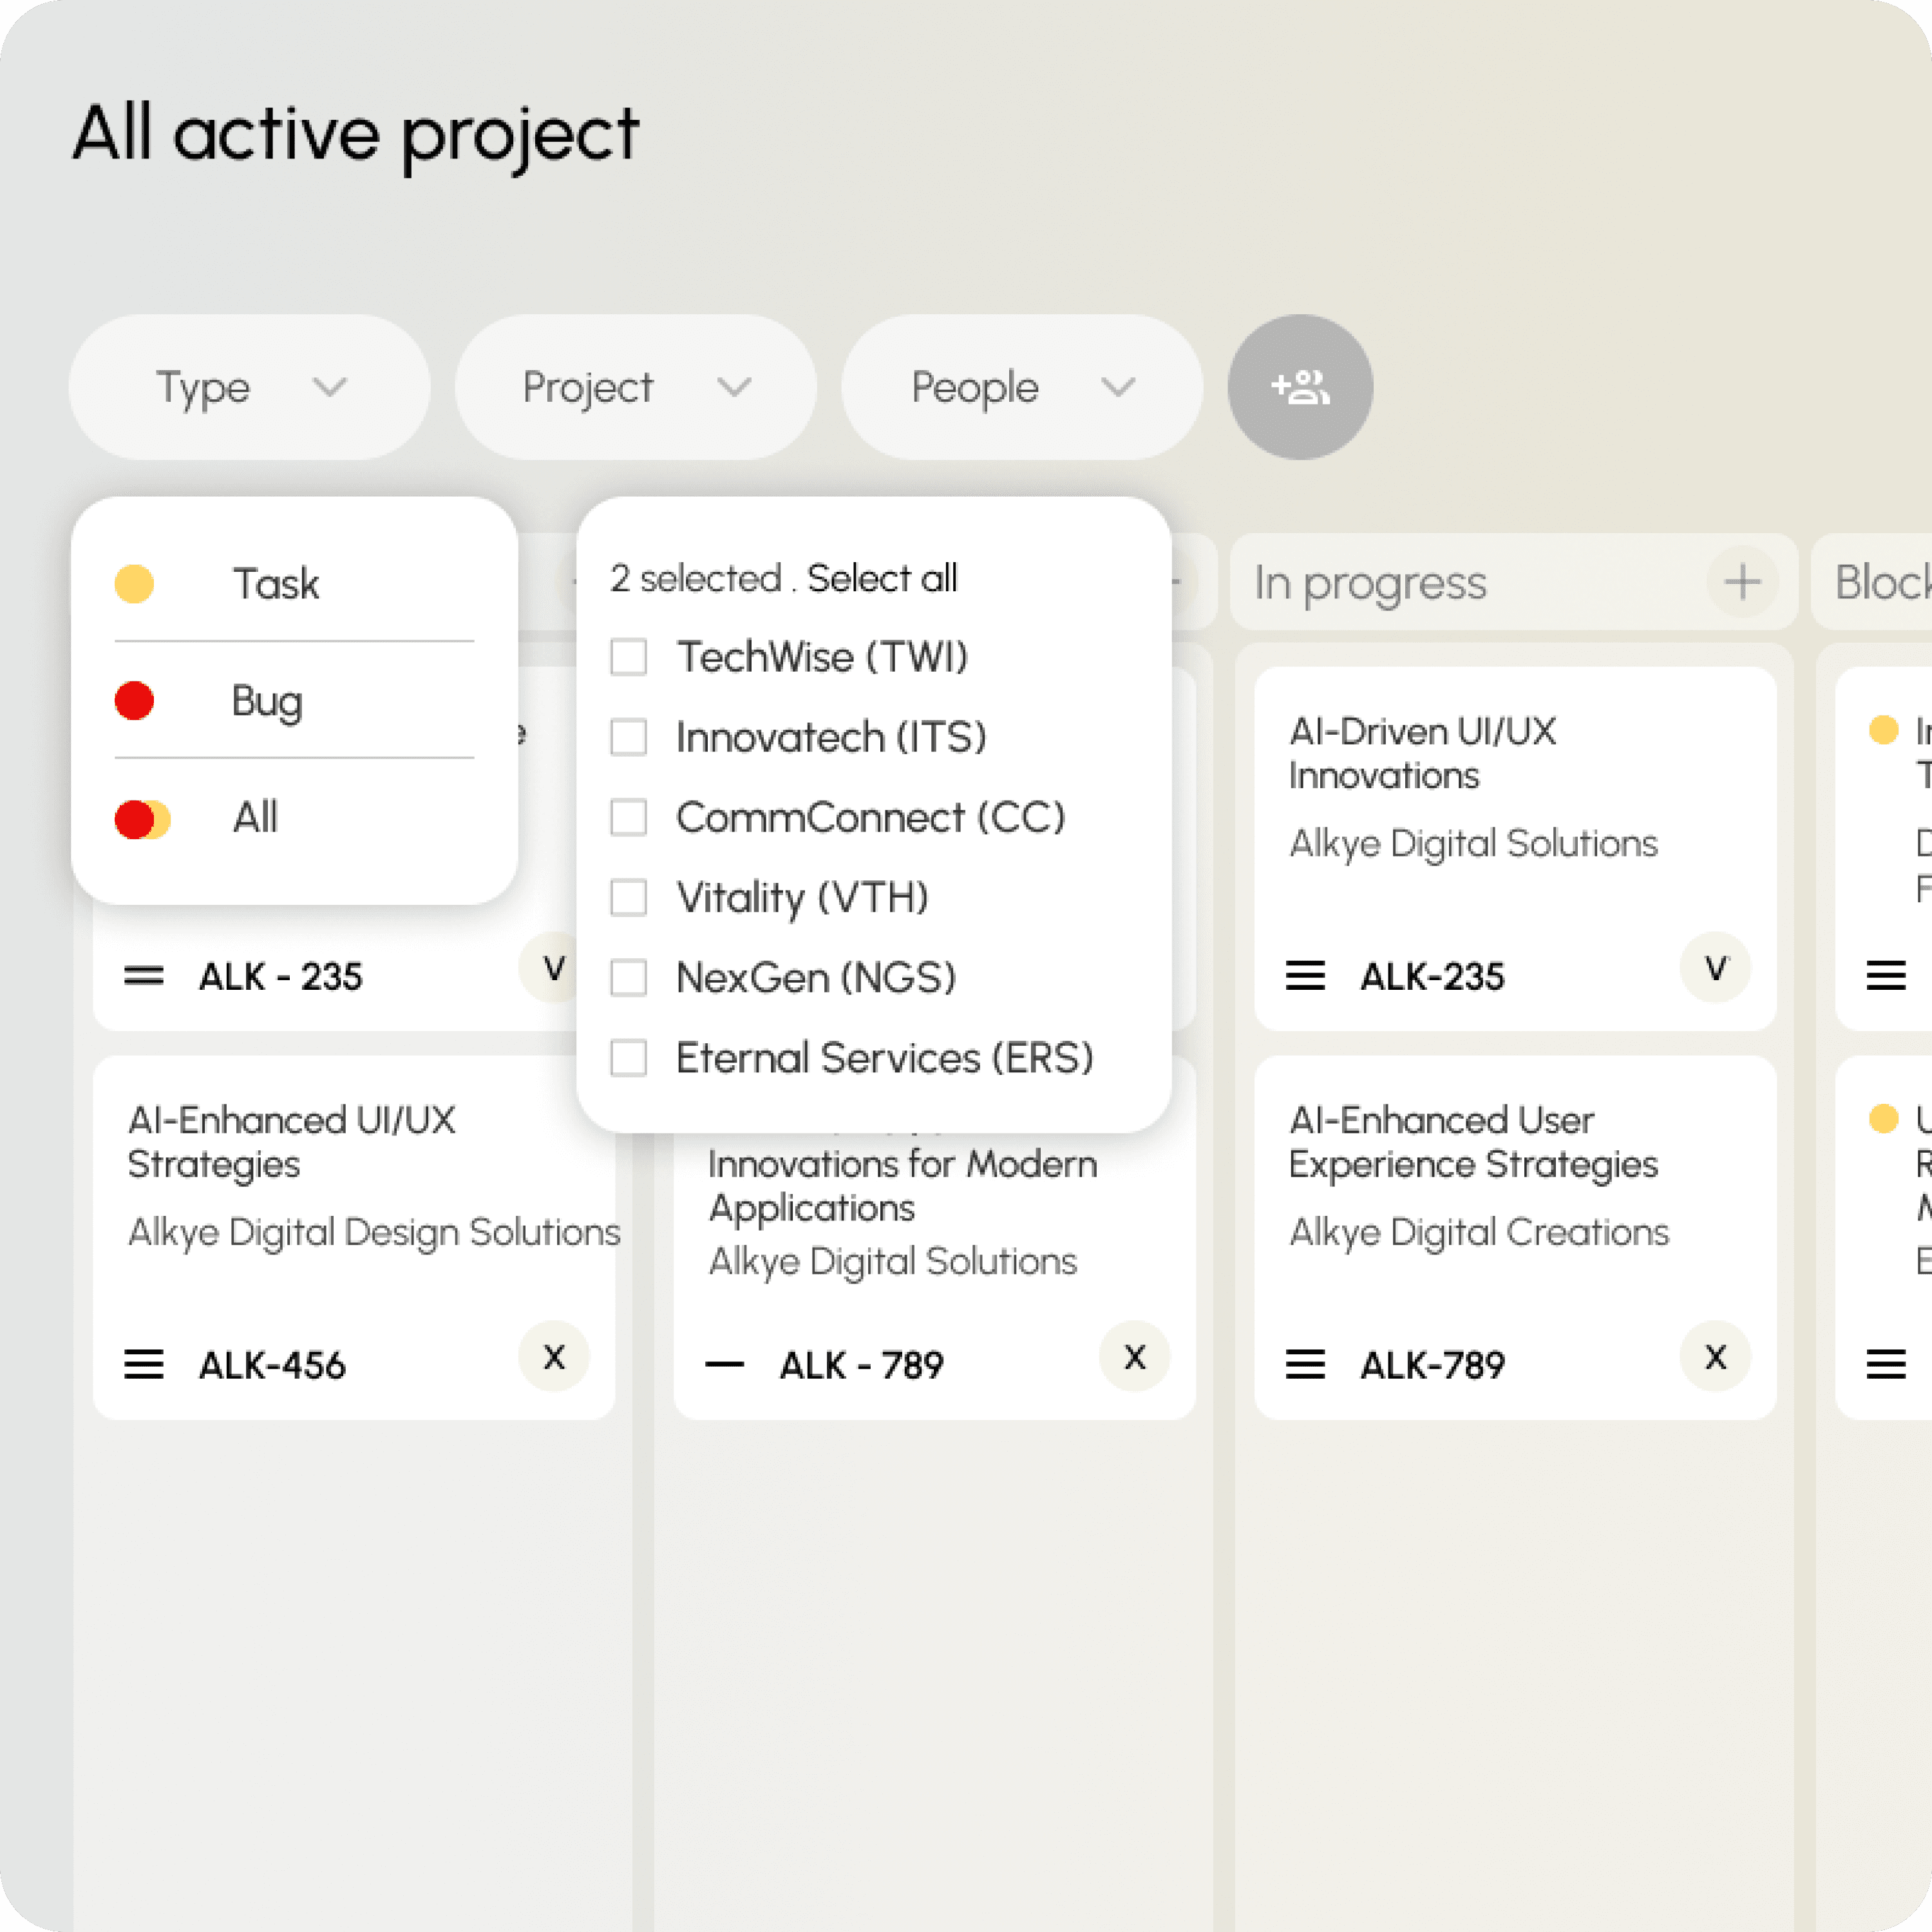Open the People dropdown filter

click(x=1021, y=387)
